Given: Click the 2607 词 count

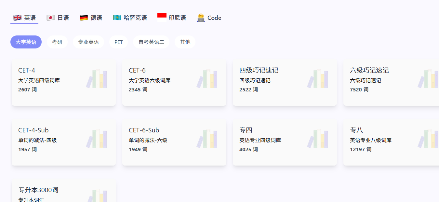Looking at the screenshot, I should tap(28, 89).
